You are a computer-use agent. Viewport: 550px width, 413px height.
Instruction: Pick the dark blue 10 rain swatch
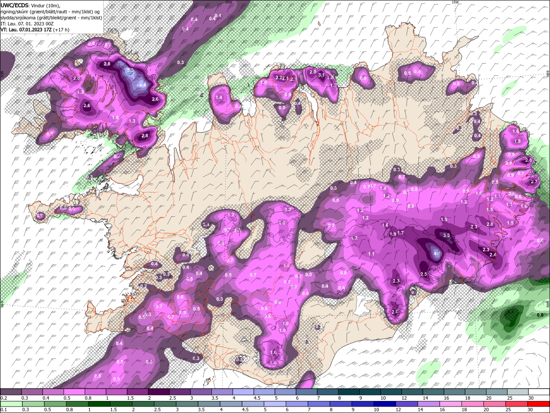(384, 404)
